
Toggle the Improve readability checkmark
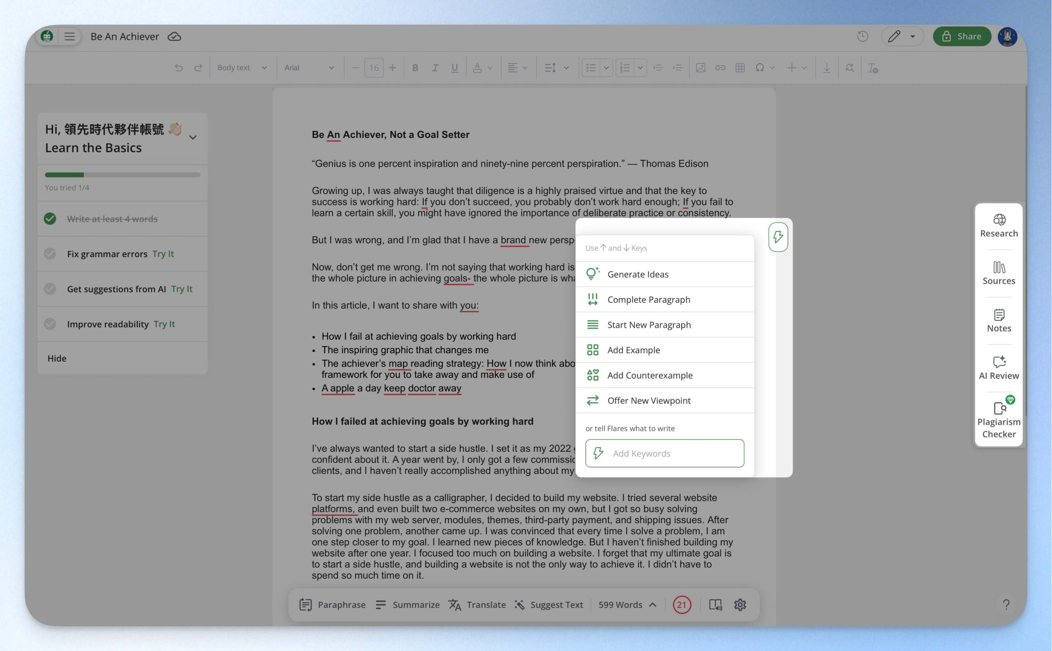pyautogui.click(x=50, y=324)
